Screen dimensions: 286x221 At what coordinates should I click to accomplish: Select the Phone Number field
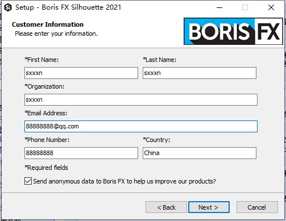tap(81, 153)
